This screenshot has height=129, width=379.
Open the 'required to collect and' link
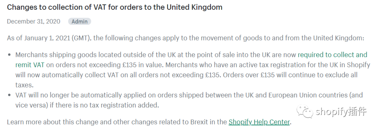pos(332,55)
